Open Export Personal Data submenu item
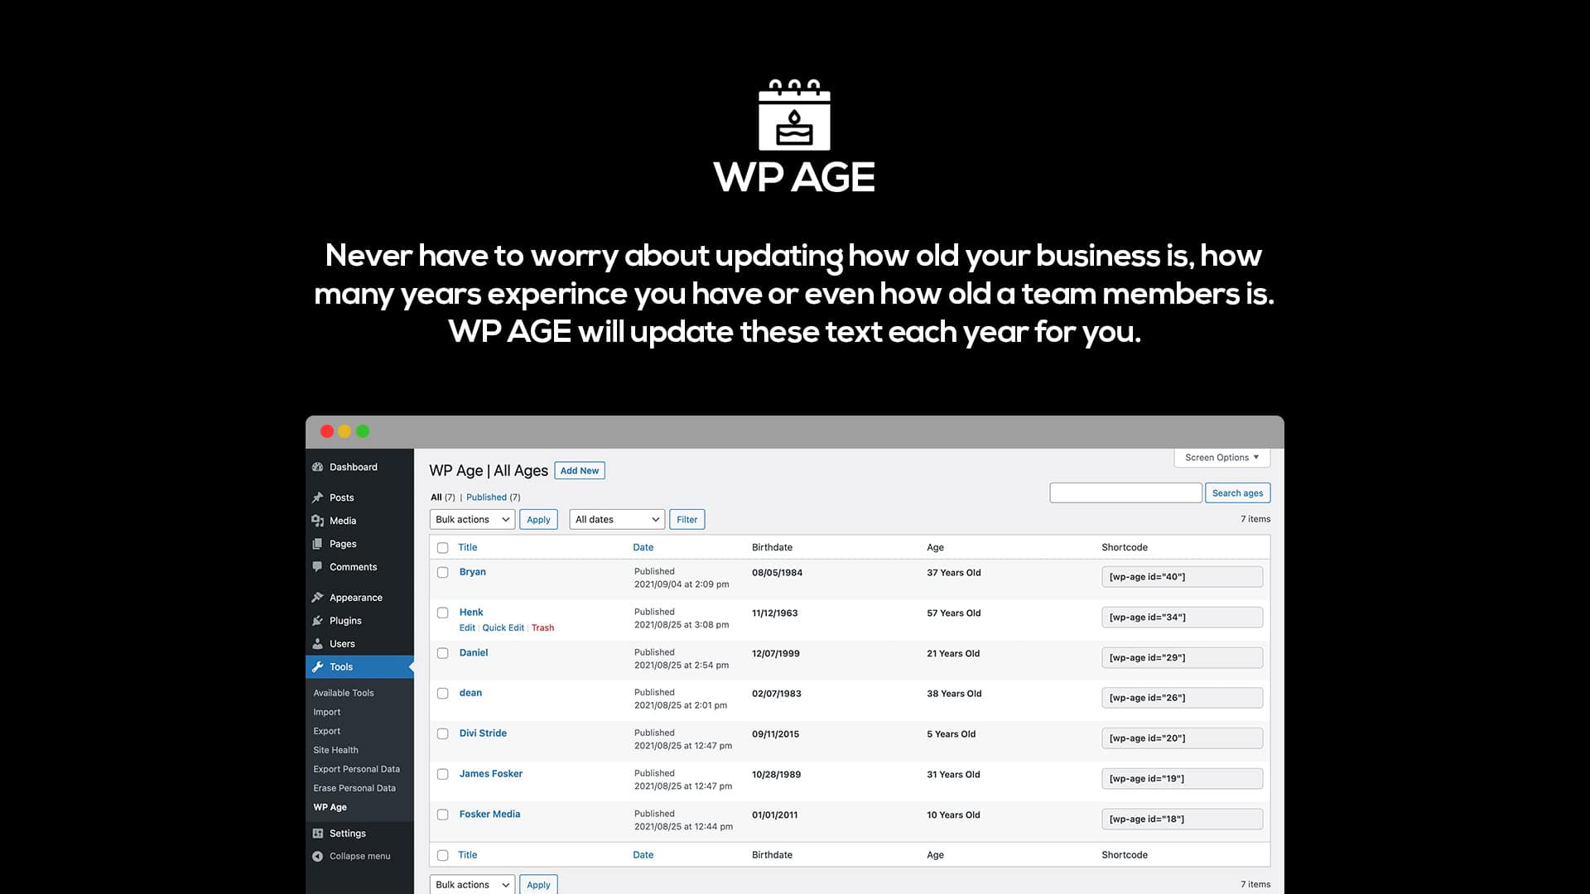This screenshot has width=1590, height=894. (356, 769)
